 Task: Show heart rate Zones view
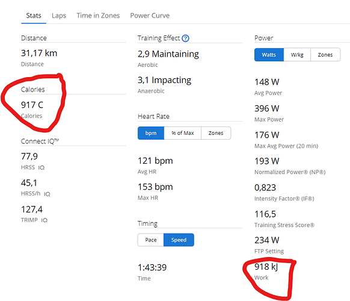(x=216, y=133)
